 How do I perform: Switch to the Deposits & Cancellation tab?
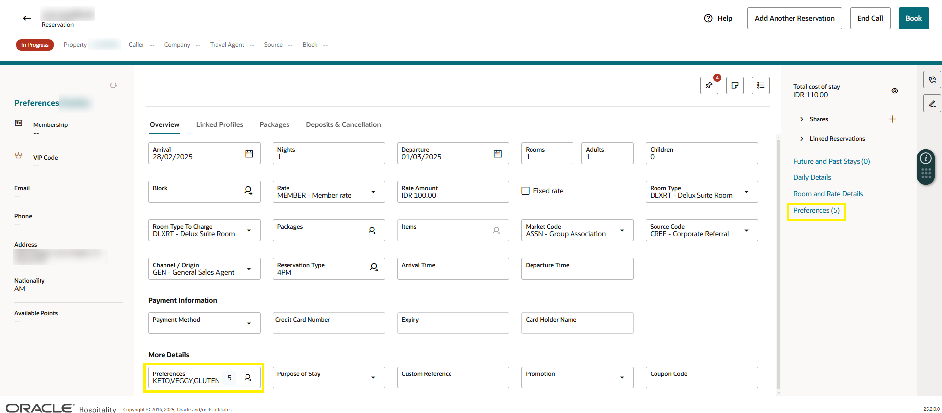(343, 124)
